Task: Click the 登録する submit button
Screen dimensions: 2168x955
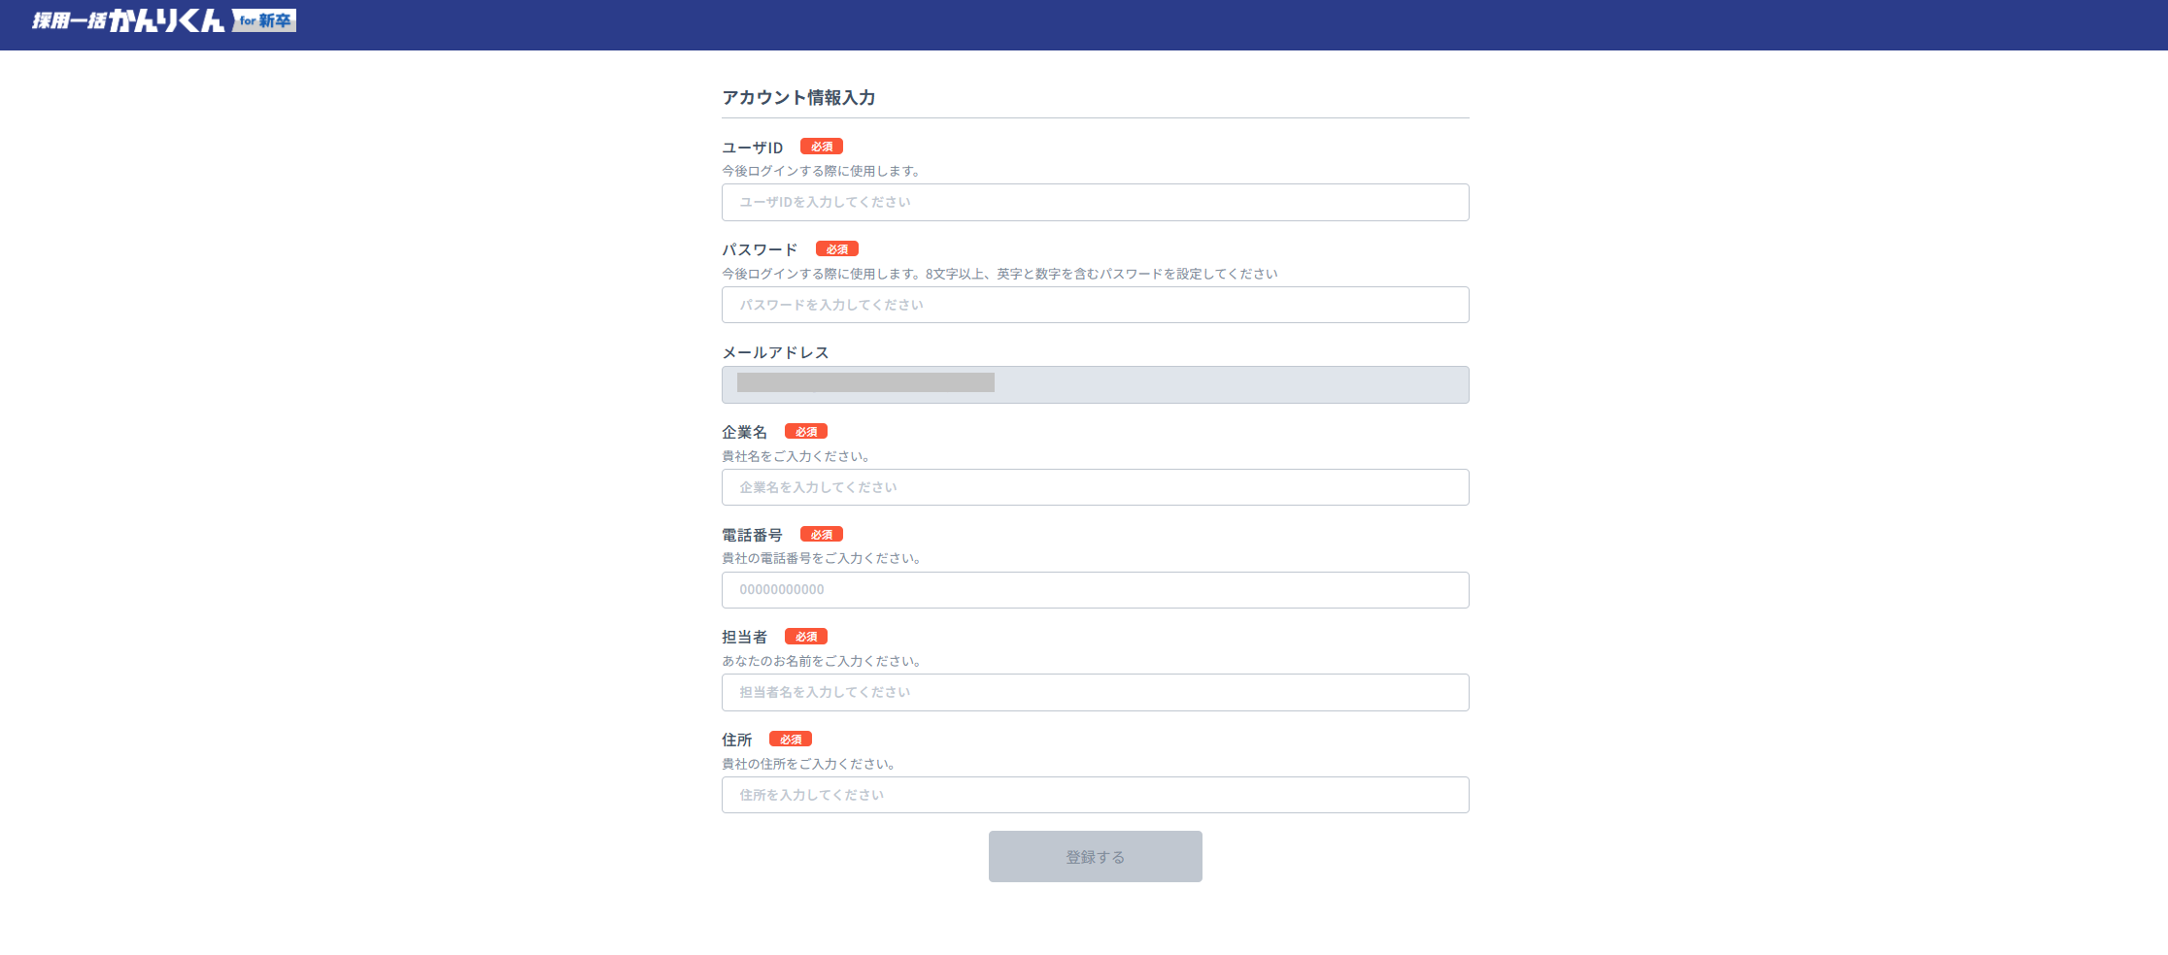Action: [x=1094, y=856]
